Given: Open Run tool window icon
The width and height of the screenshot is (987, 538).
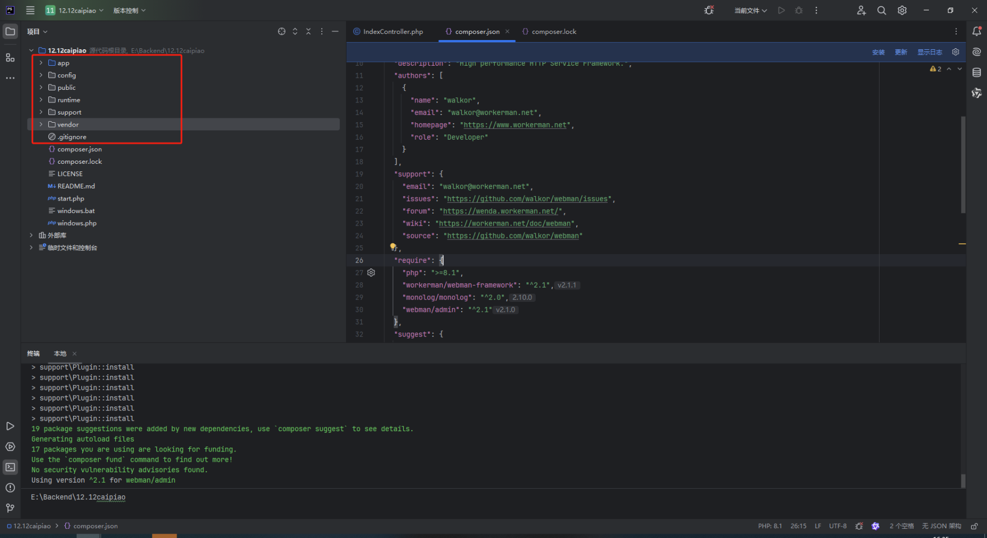Looking at the screenshot, I should coord(10,426).
